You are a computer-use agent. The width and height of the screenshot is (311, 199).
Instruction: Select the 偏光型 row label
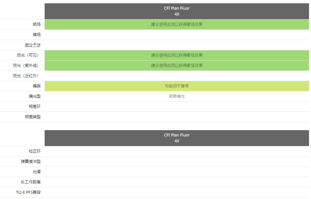tap(35, 96)
